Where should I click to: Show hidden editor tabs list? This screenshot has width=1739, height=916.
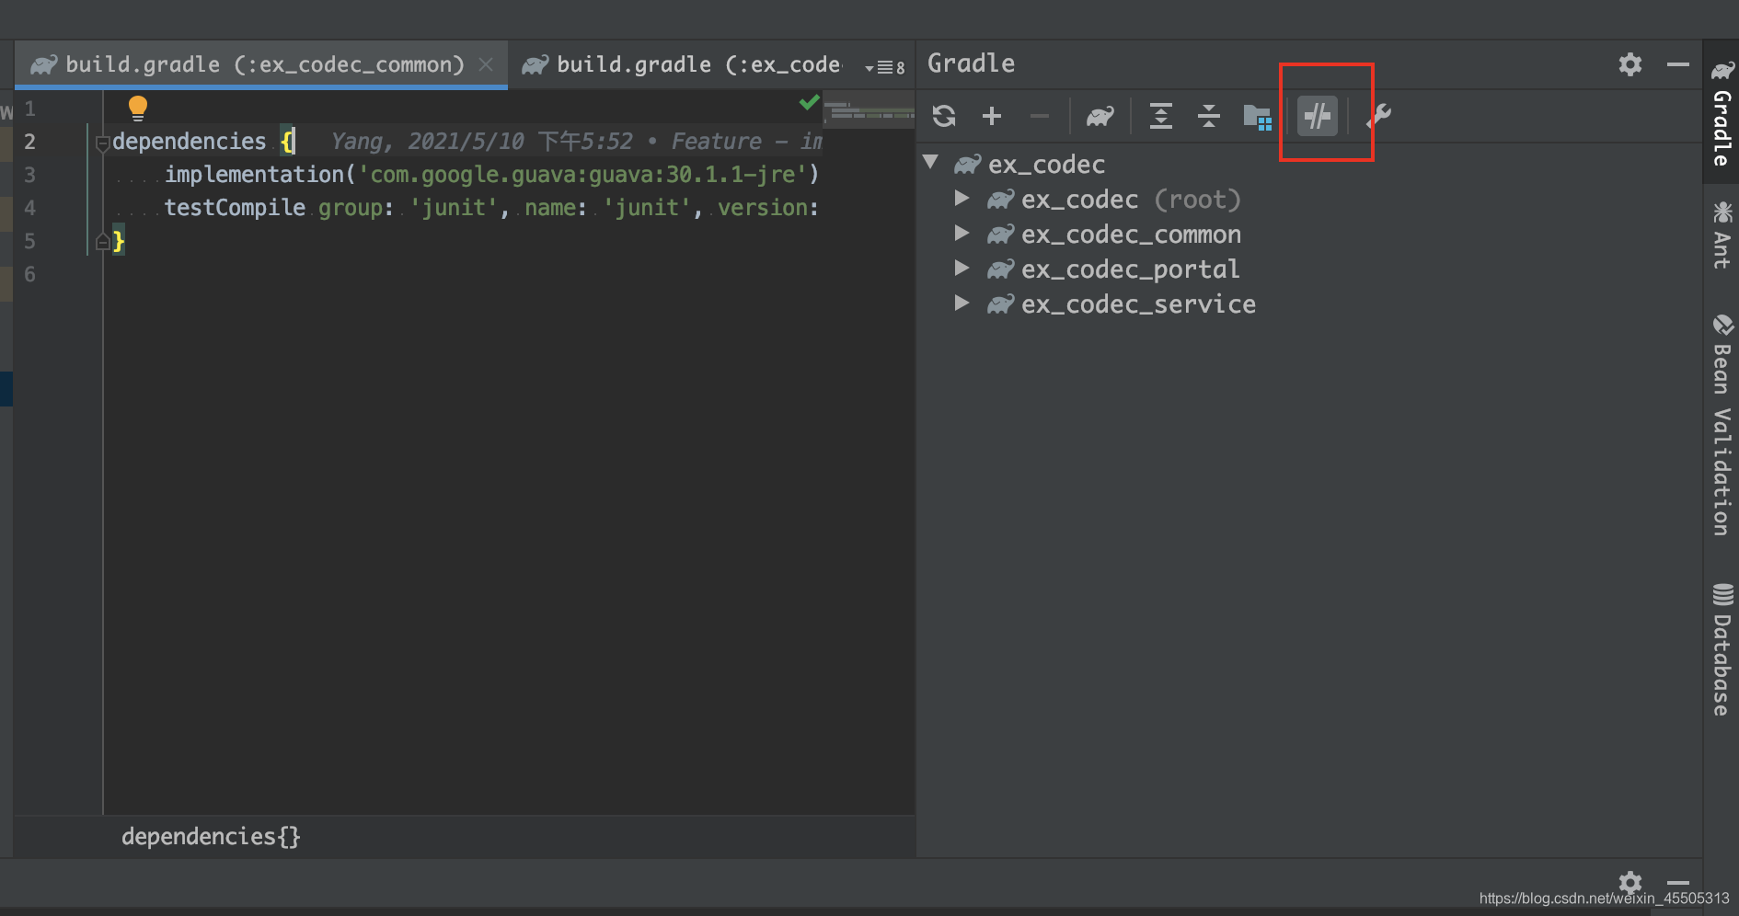pyautogui.click(x=884, y=66)
